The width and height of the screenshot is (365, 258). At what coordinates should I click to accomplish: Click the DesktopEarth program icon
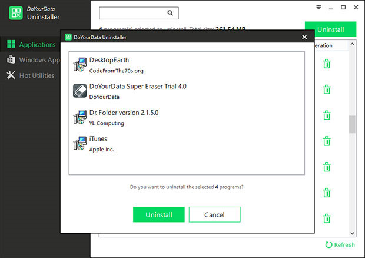[x=79, y=65]
